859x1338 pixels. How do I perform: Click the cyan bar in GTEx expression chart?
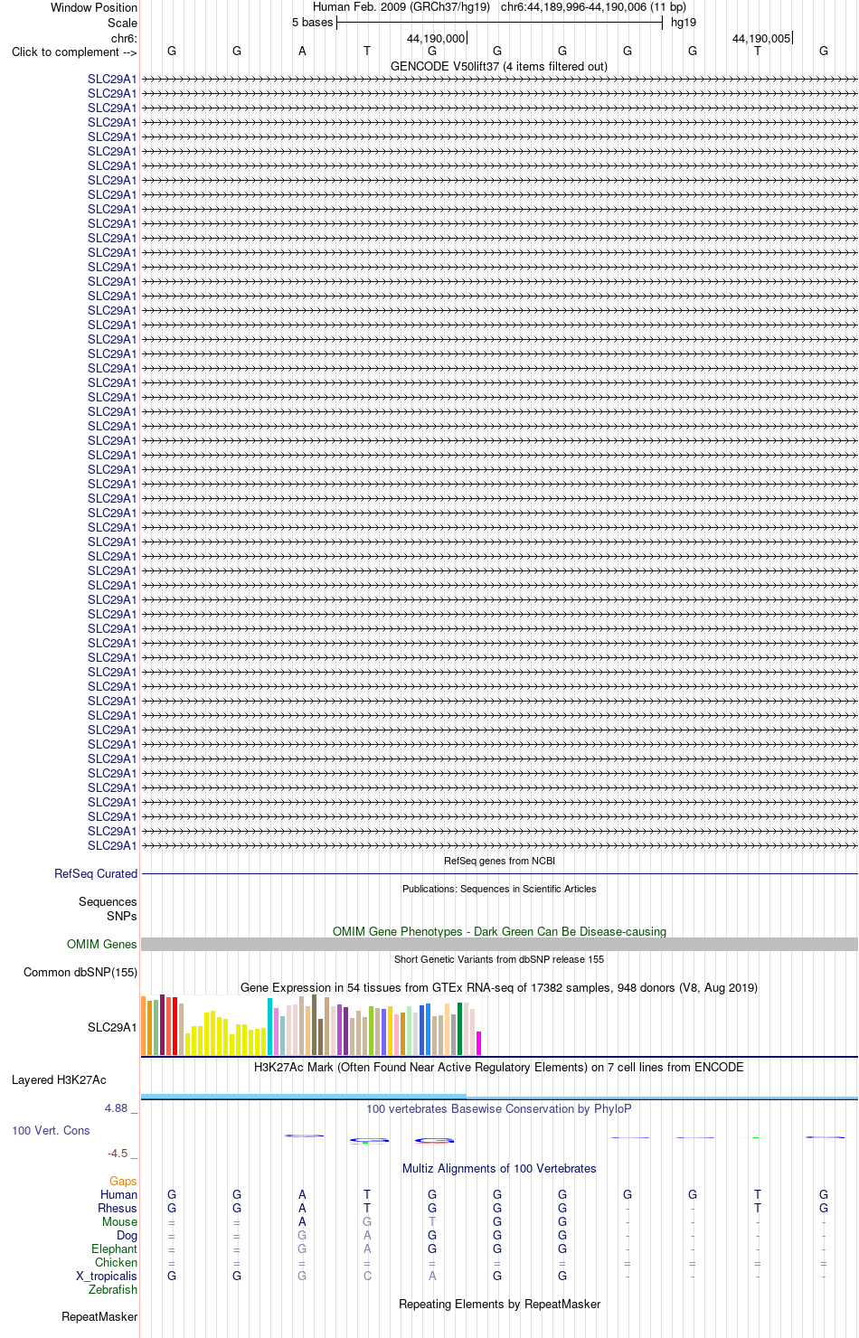coord(270,1026)
